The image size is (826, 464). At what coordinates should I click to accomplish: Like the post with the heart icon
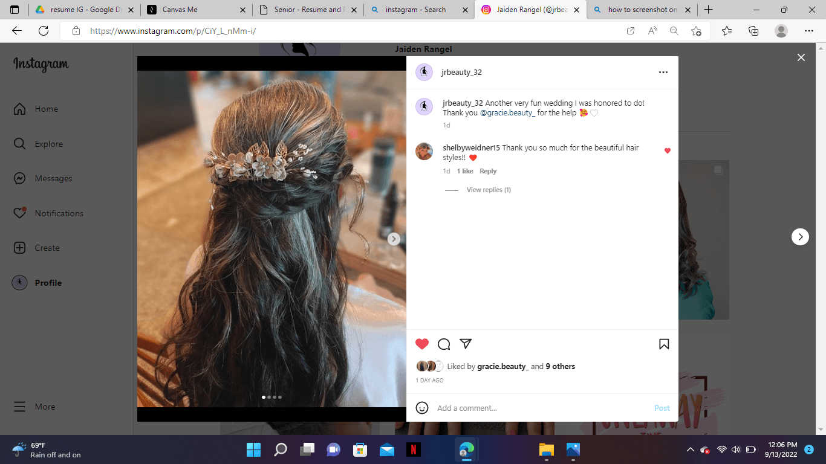[x=422, y=344]
